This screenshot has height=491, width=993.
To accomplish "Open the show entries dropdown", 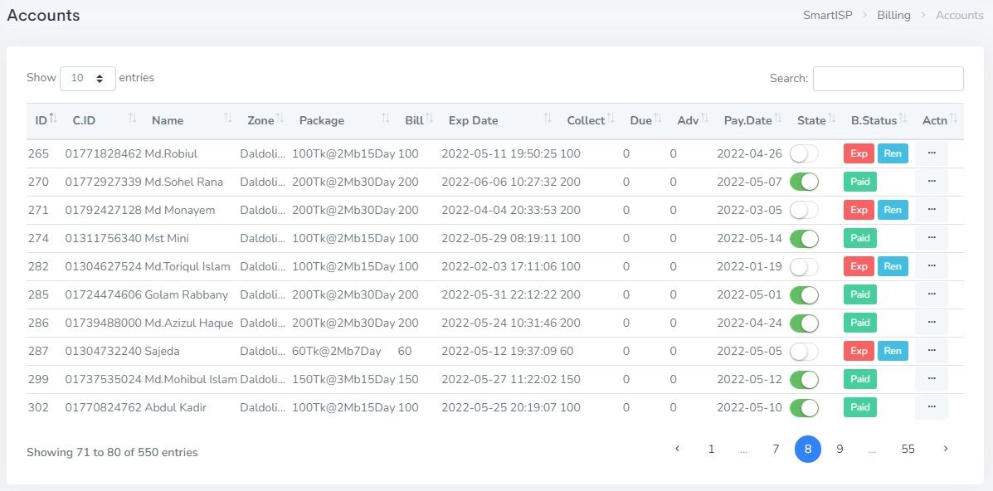I will (x=87, y=78).
